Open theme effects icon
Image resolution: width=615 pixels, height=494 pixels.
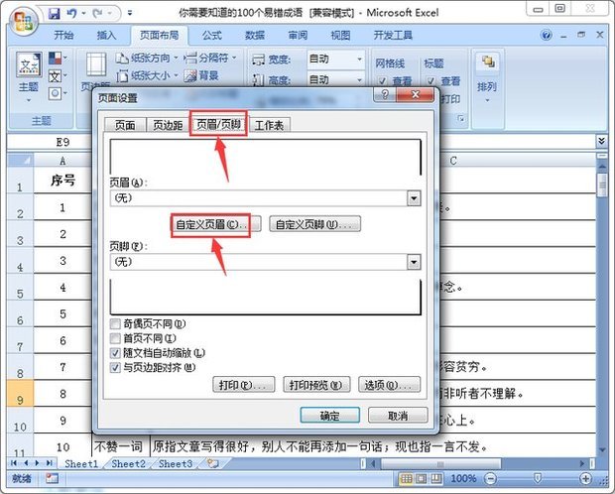click(x=55, y=93)
